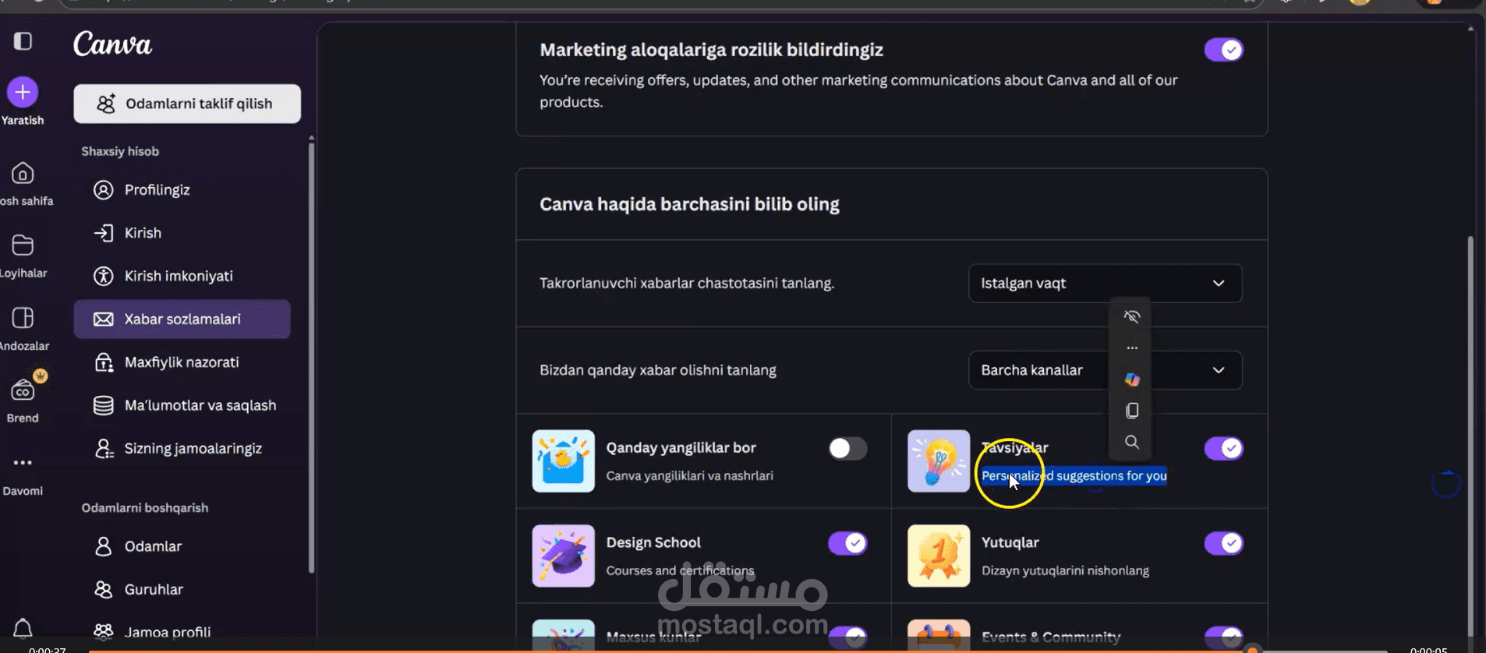The width and height of the screenshot is (1486, 653).
Task: Click the text Bizdan qanday xabar olishni tanlang
Action: click(658, 370)
